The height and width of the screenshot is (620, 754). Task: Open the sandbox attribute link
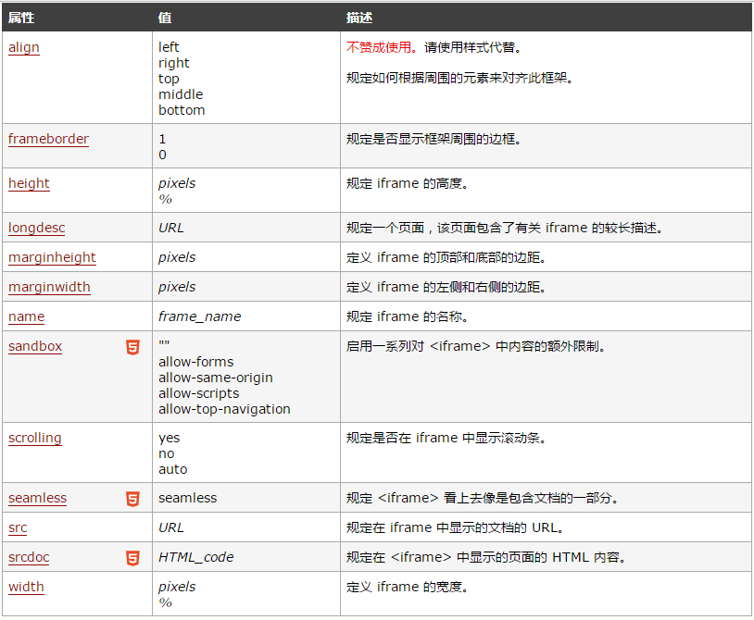click(35, 346)
